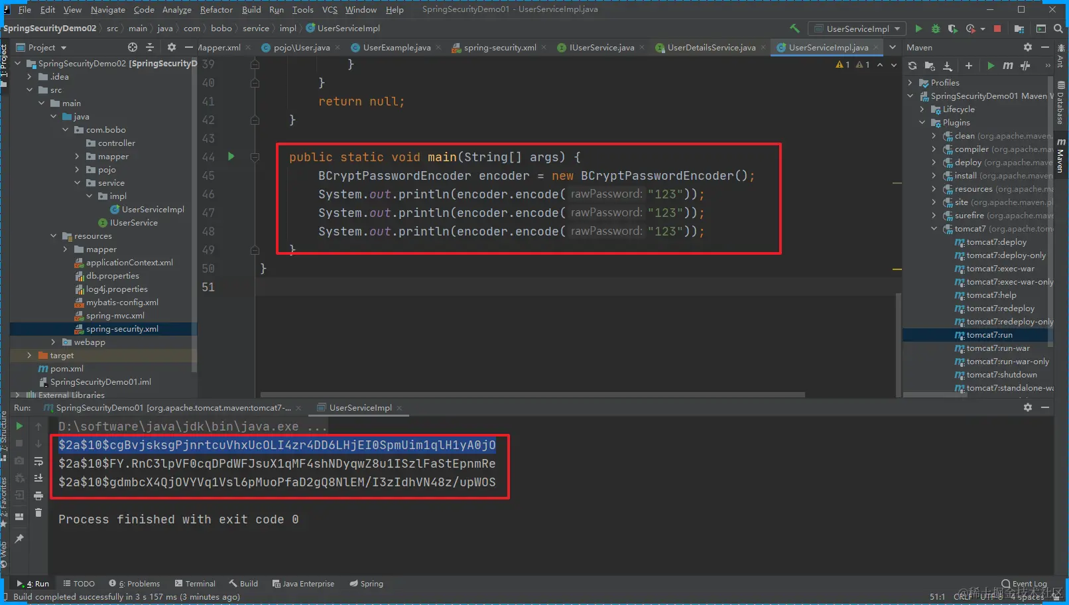Image resolution: width=1069 pixels, height=605 pixels.
Task: Open the UserServiceImpl run configuration dropdown
Action: point(857,29)
